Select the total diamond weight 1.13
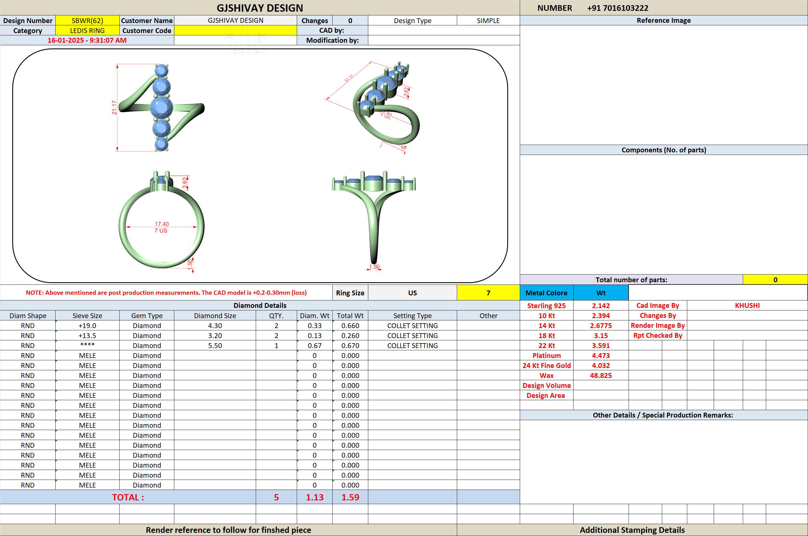The image size is (808, 536). click(x=314, y=497)
